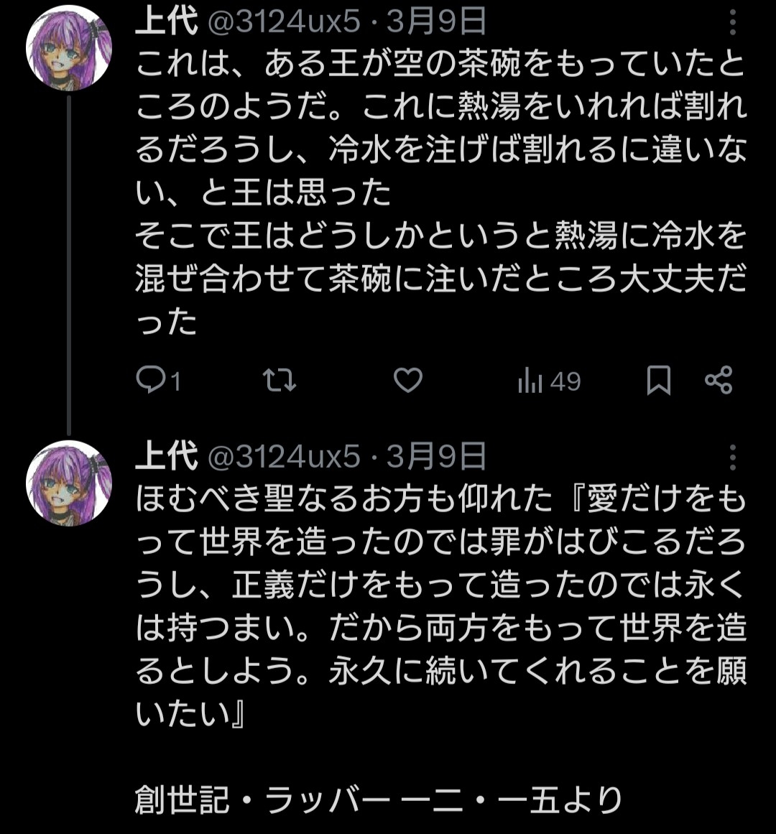This screenshot has width=776, height=834.
Task: Share the first tweet via share icon
Action: (x=718, y=380)
